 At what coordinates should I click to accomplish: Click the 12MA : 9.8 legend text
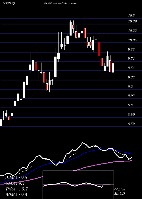16,178
